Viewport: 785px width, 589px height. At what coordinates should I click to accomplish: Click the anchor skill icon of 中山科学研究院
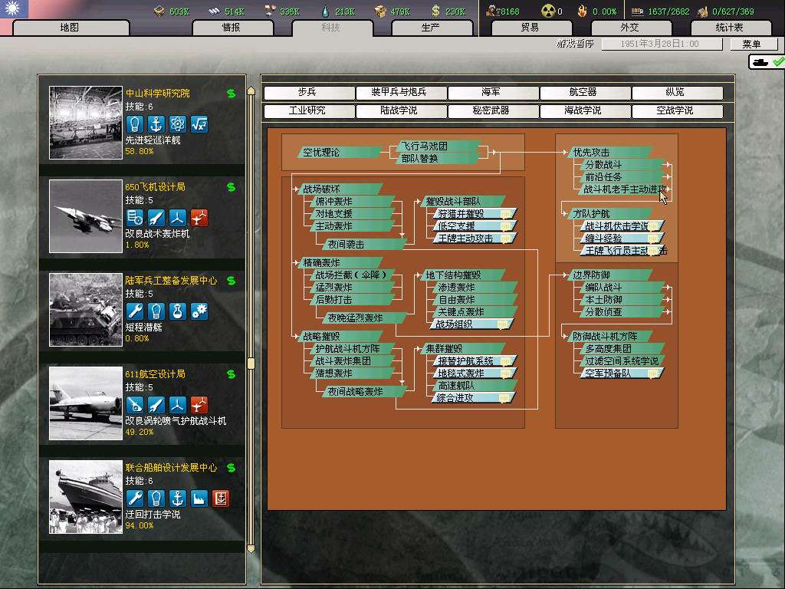click(x=156, y=123)
